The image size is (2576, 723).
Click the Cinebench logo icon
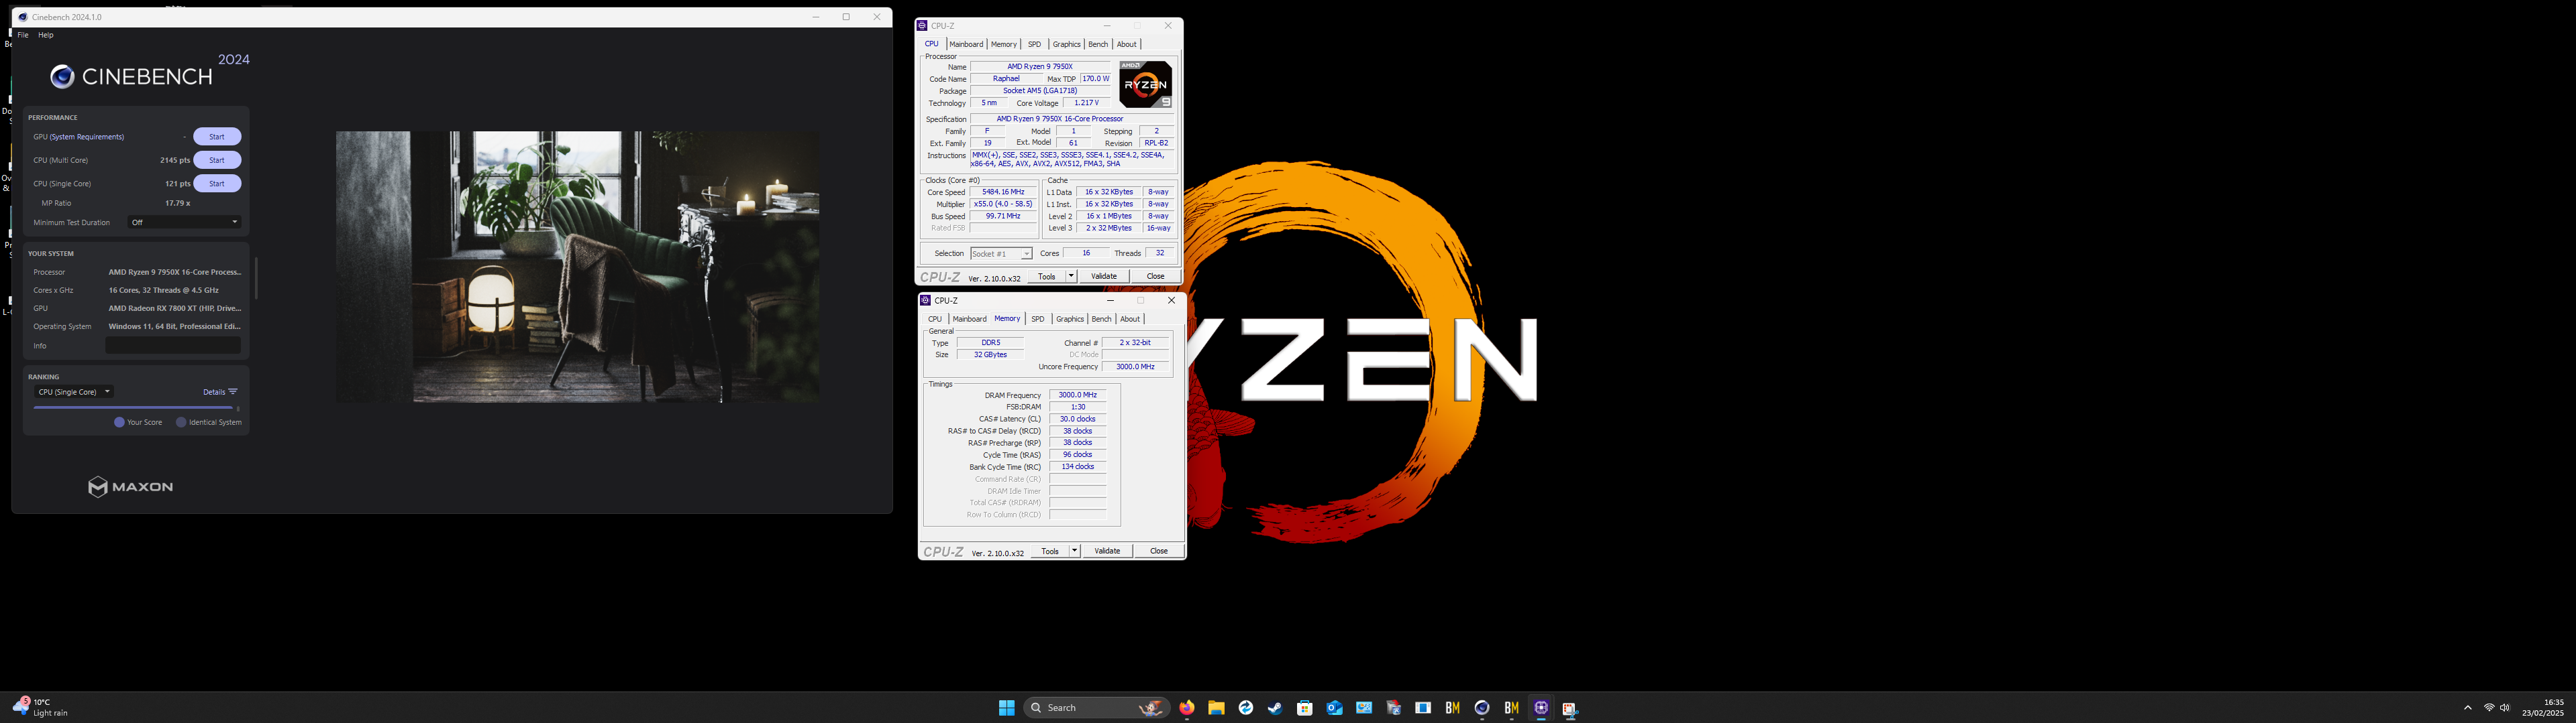[x=62, y=77]
